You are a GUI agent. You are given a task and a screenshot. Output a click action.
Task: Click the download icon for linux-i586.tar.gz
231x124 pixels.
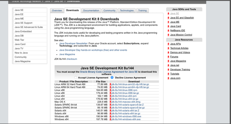tap(110, 93)
